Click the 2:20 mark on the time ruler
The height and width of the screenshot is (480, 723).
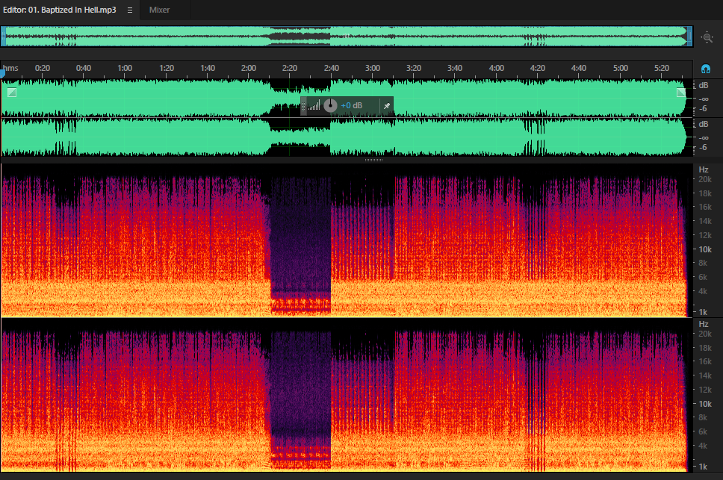[x=290, y=68]
